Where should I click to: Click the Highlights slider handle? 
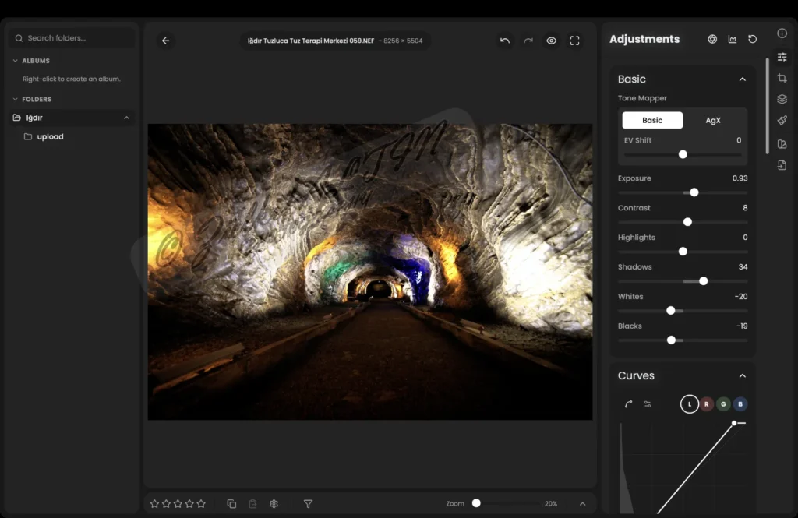[x=683, y=252]
